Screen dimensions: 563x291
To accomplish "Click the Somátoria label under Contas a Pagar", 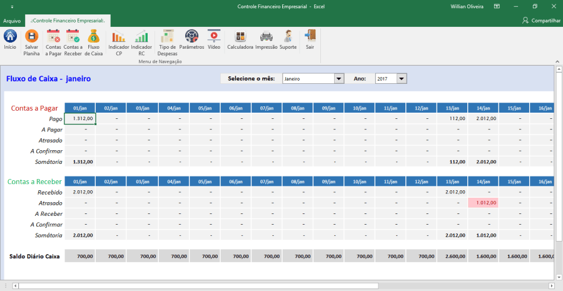I will [x=48, y=161].
